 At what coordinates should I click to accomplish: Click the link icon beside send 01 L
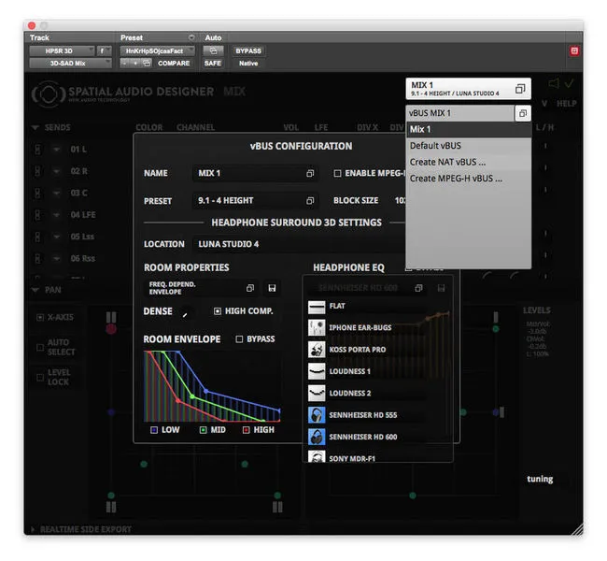[37, 150]
